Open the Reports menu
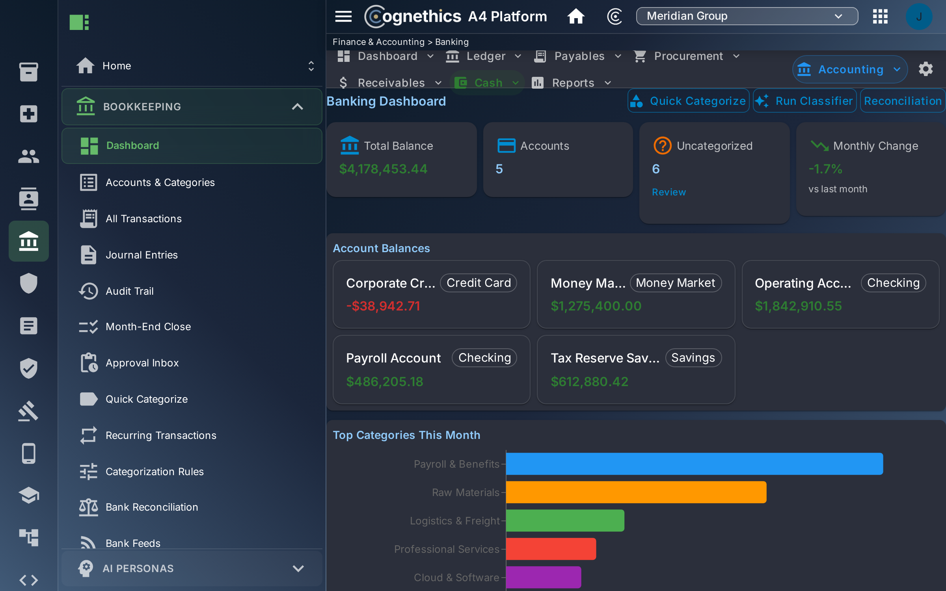946x591 pixels. point(571,83)
